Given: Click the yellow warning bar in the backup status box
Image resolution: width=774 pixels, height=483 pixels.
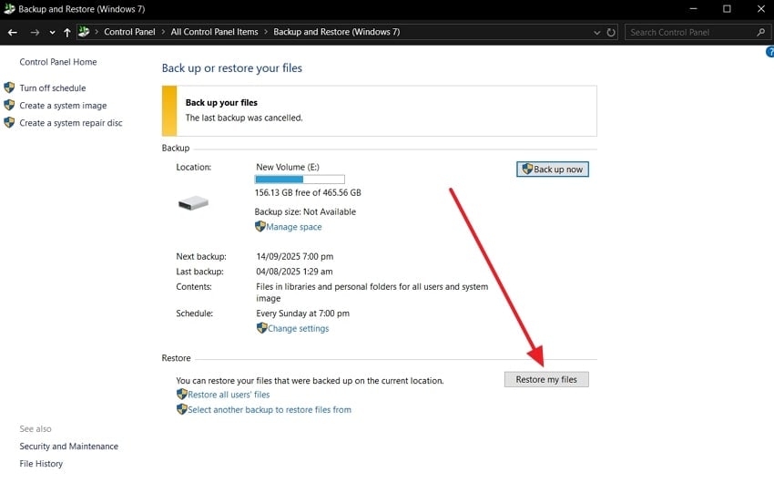Looking at the screenshot, I should coord(169,110).
